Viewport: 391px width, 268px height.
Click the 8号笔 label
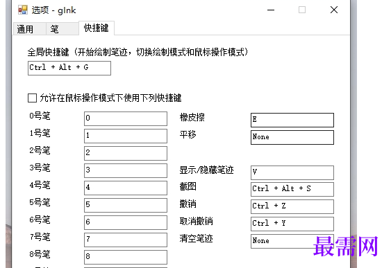click(x=40, y=254)
